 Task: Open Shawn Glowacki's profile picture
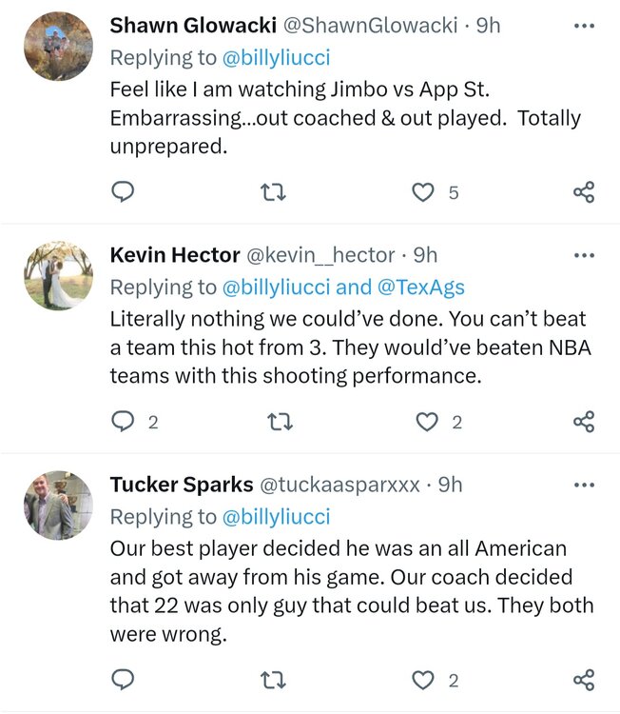tap(58, 47)
